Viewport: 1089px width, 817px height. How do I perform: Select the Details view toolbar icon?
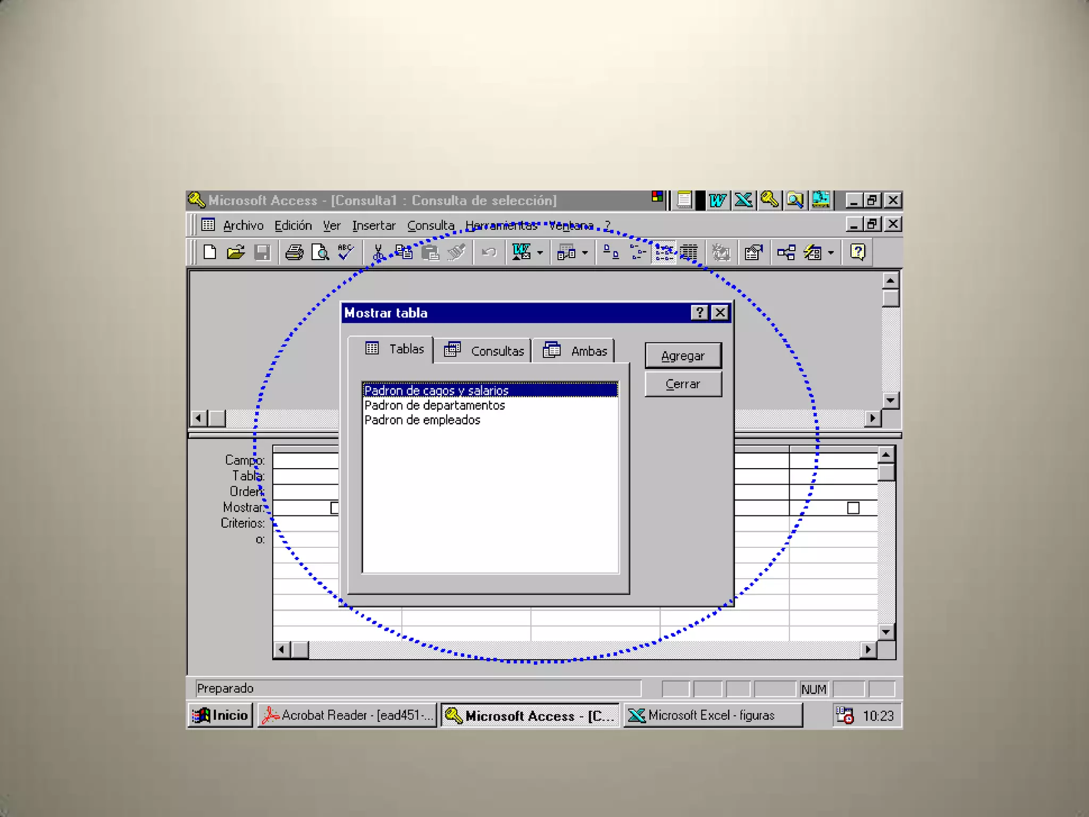[689, 252]
